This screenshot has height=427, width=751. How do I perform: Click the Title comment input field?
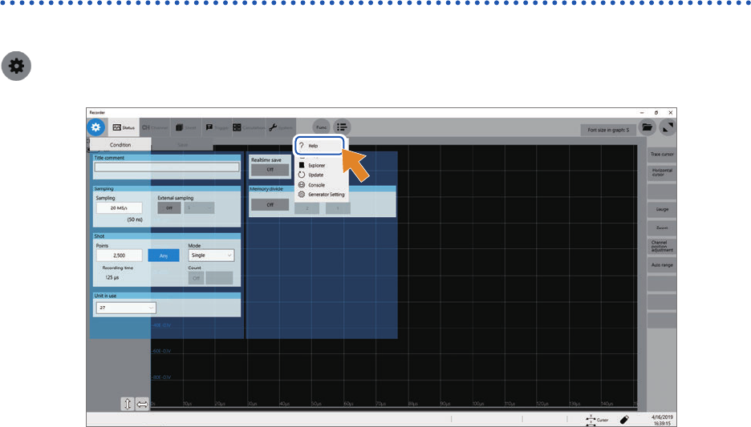(167, 167)
